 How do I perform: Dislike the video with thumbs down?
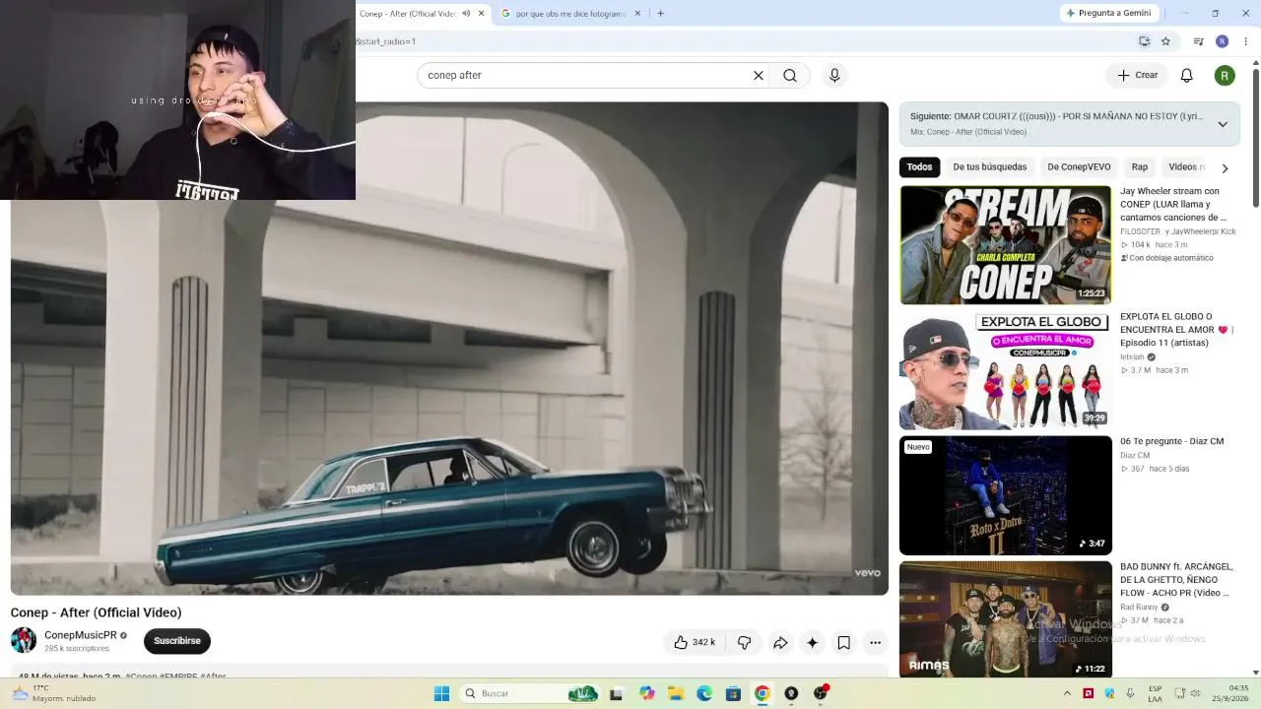click(x=745, y=643)
